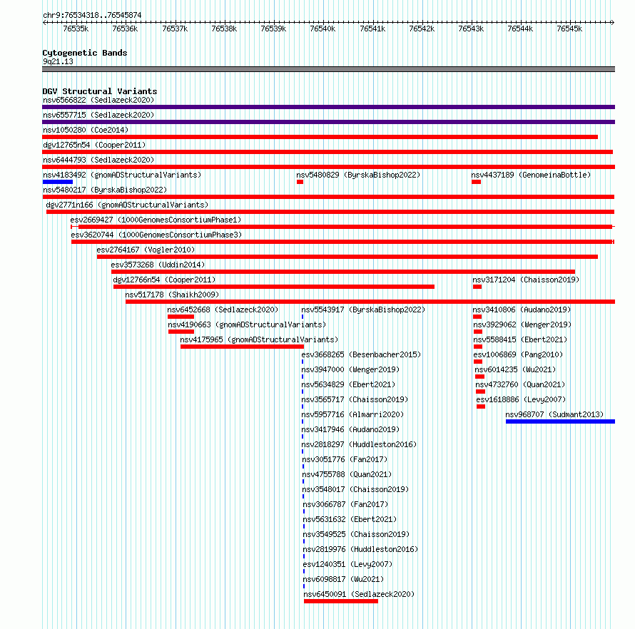635x629 pixels.
Task: Click the red bar beneath nsv4175965
Action: pos(242,347)
